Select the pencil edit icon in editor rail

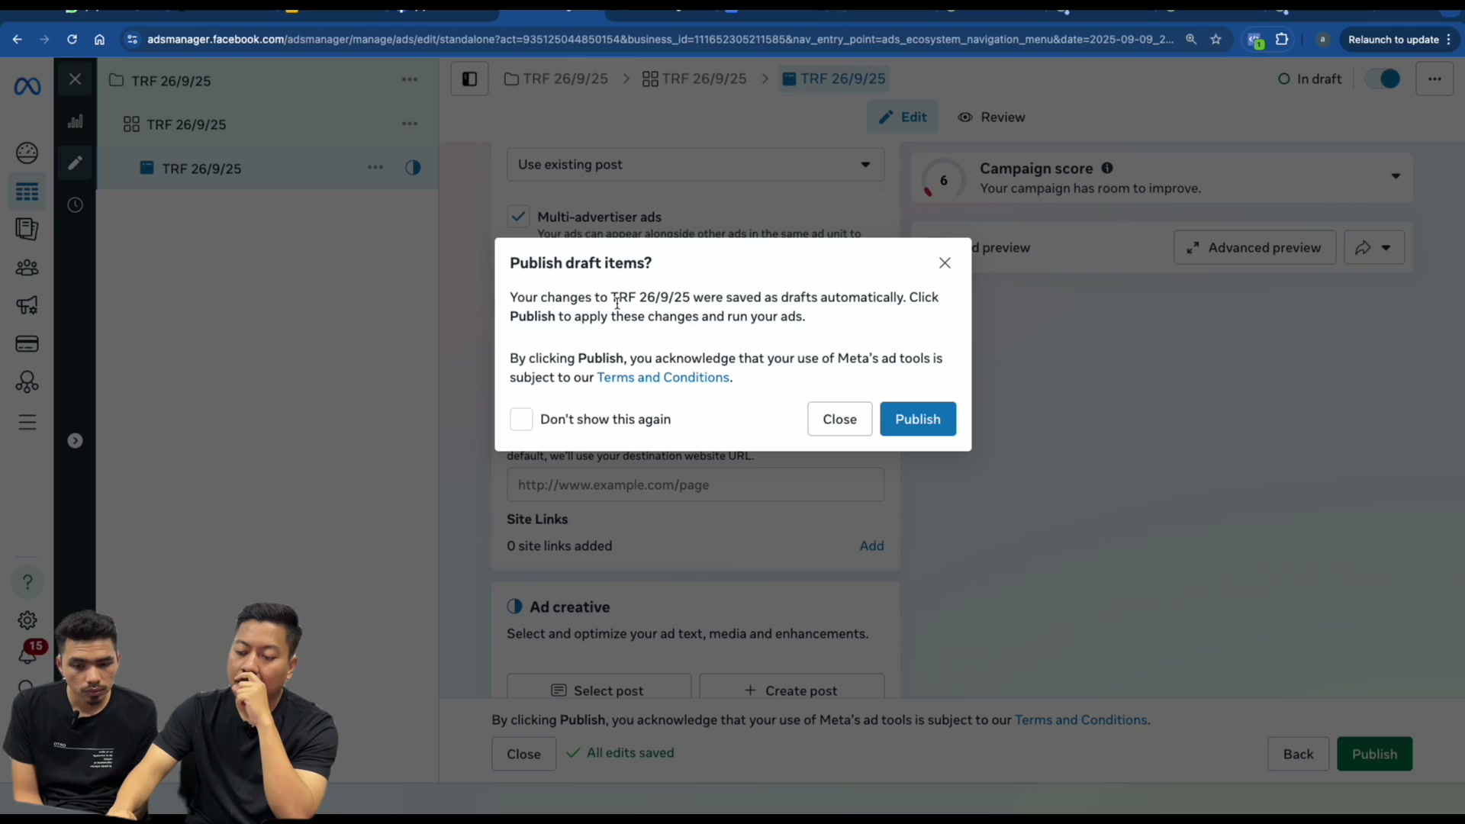pos(75,163)
